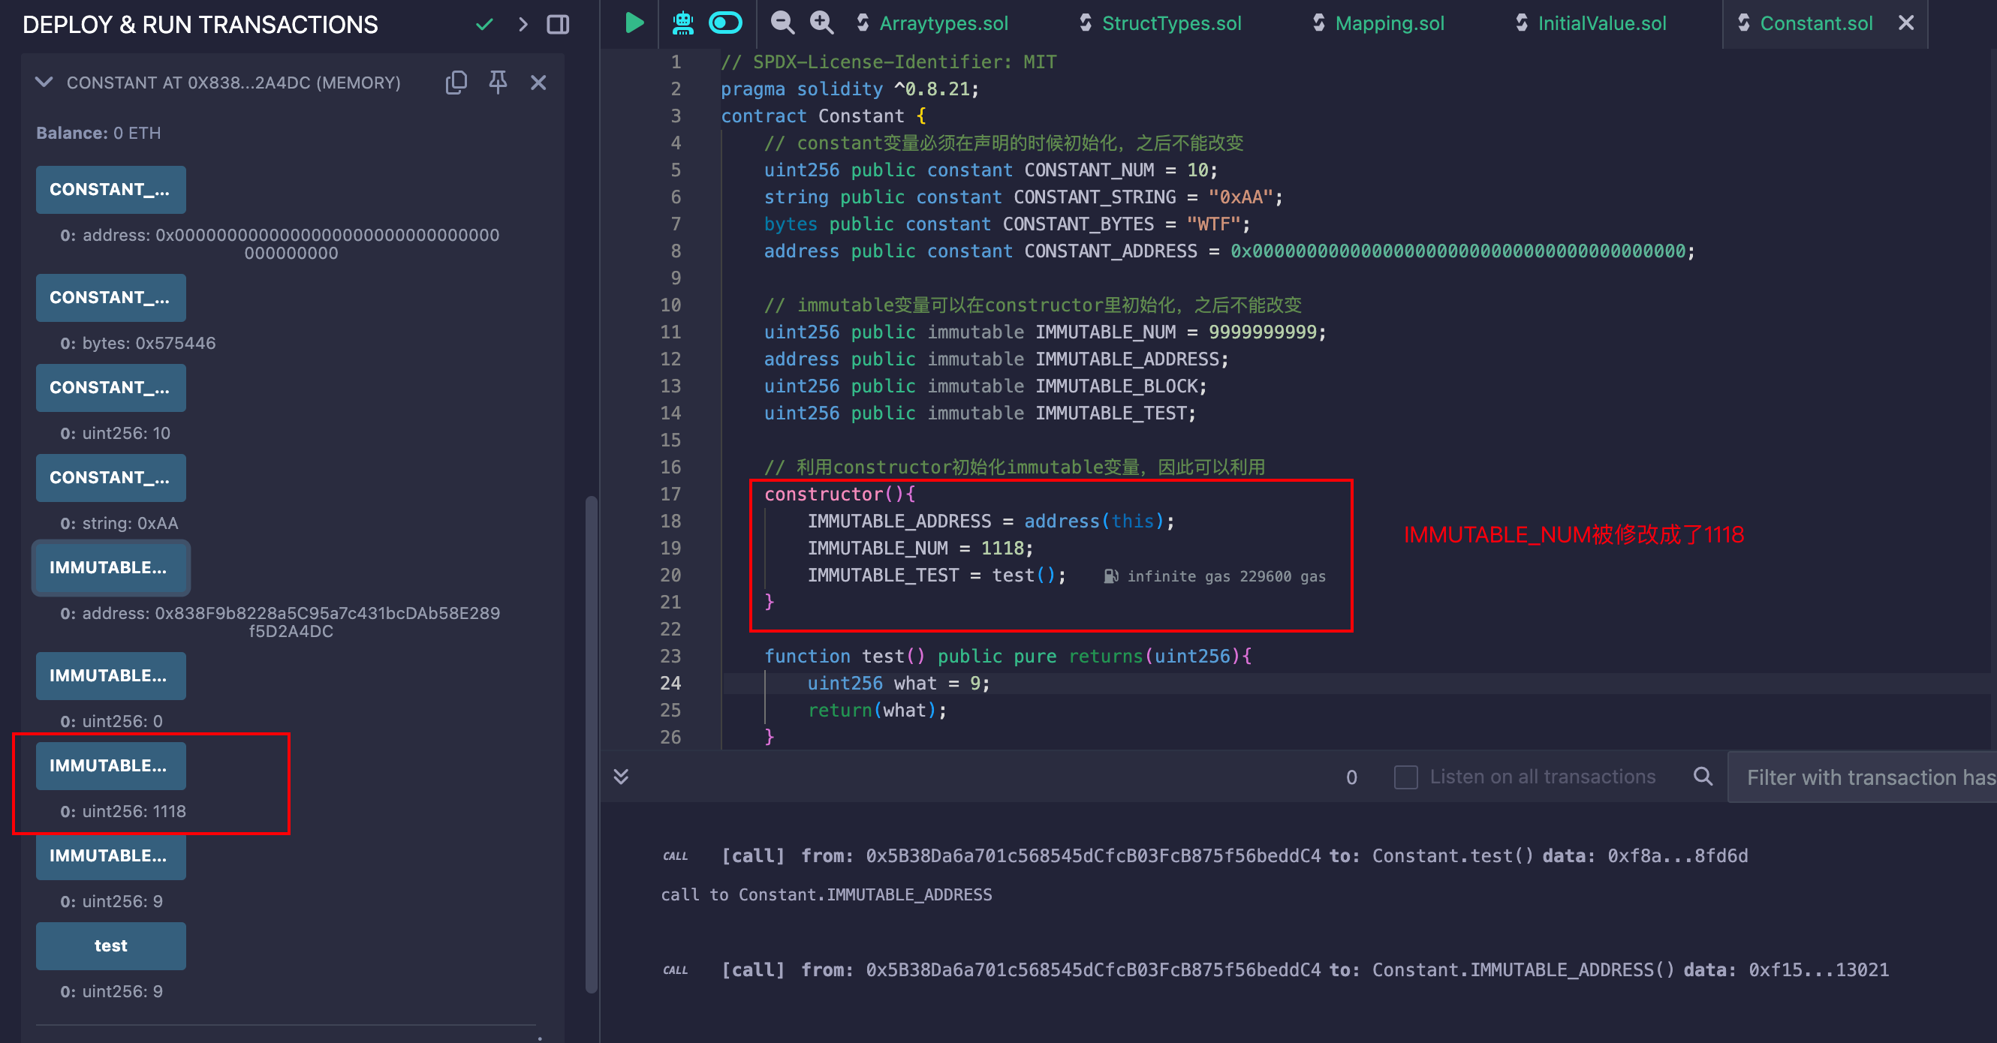The height and width of the screenshot is (1043, 1997).
Task: Toggle the AI copilot switch
Action: (726, 23)
